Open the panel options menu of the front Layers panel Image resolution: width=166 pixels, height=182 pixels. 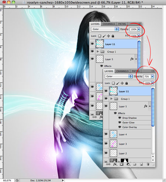click(x=153, y=71)
